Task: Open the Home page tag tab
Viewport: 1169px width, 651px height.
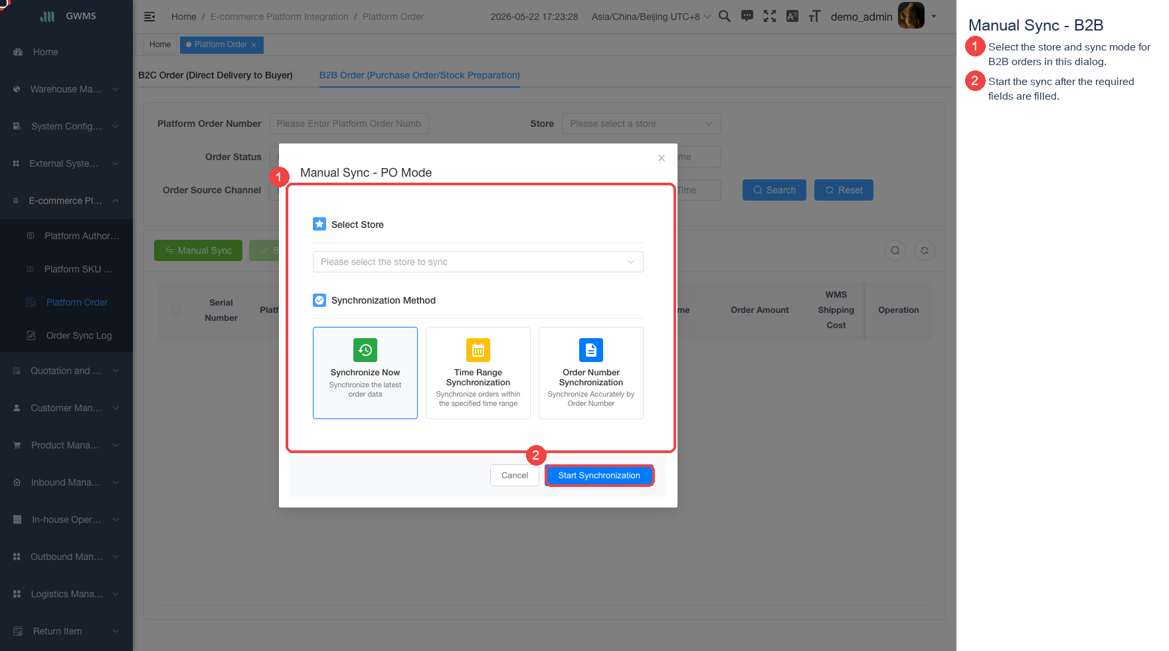Action: 160,45
